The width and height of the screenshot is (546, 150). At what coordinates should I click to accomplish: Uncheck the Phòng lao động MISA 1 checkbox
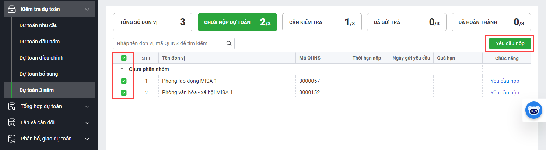[123, 81]
